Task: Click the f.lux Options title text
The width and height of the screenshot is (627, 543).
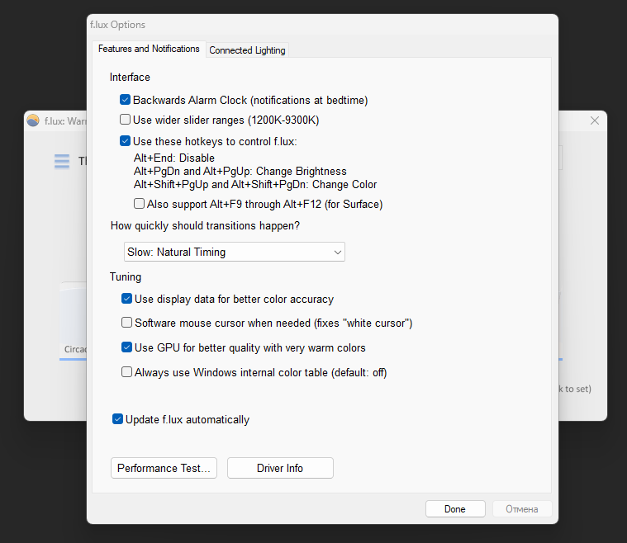Action: pyautogui.click(x=117, y=25)
